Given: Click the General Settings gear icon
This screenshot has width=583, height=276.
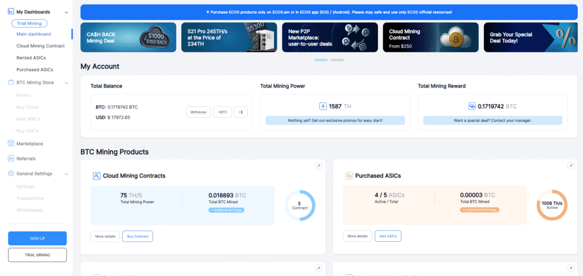Looking at the screenshot, I should (x=11, y=174).
